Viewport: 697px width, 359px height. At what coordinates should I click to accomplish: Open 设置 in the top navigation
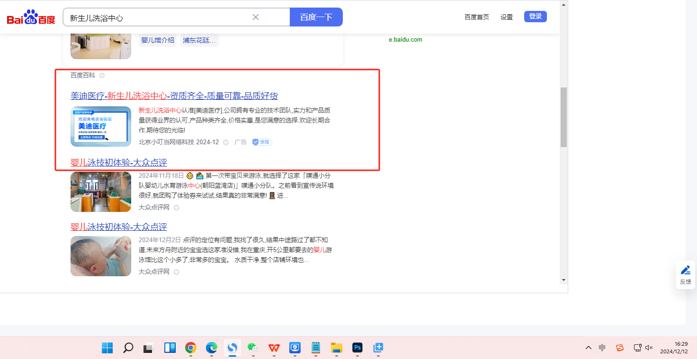pos(507,17)
